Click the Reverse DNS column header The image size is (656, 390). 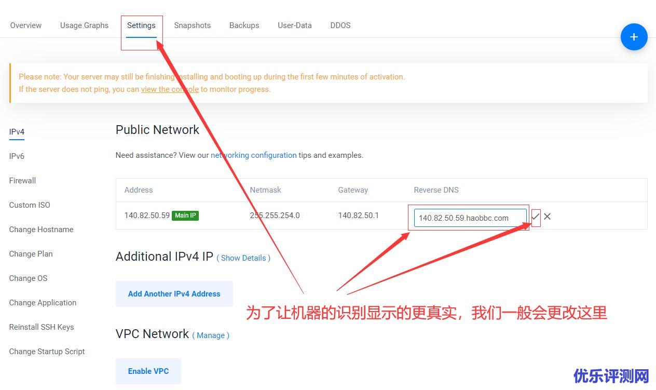tap(436, 190)
